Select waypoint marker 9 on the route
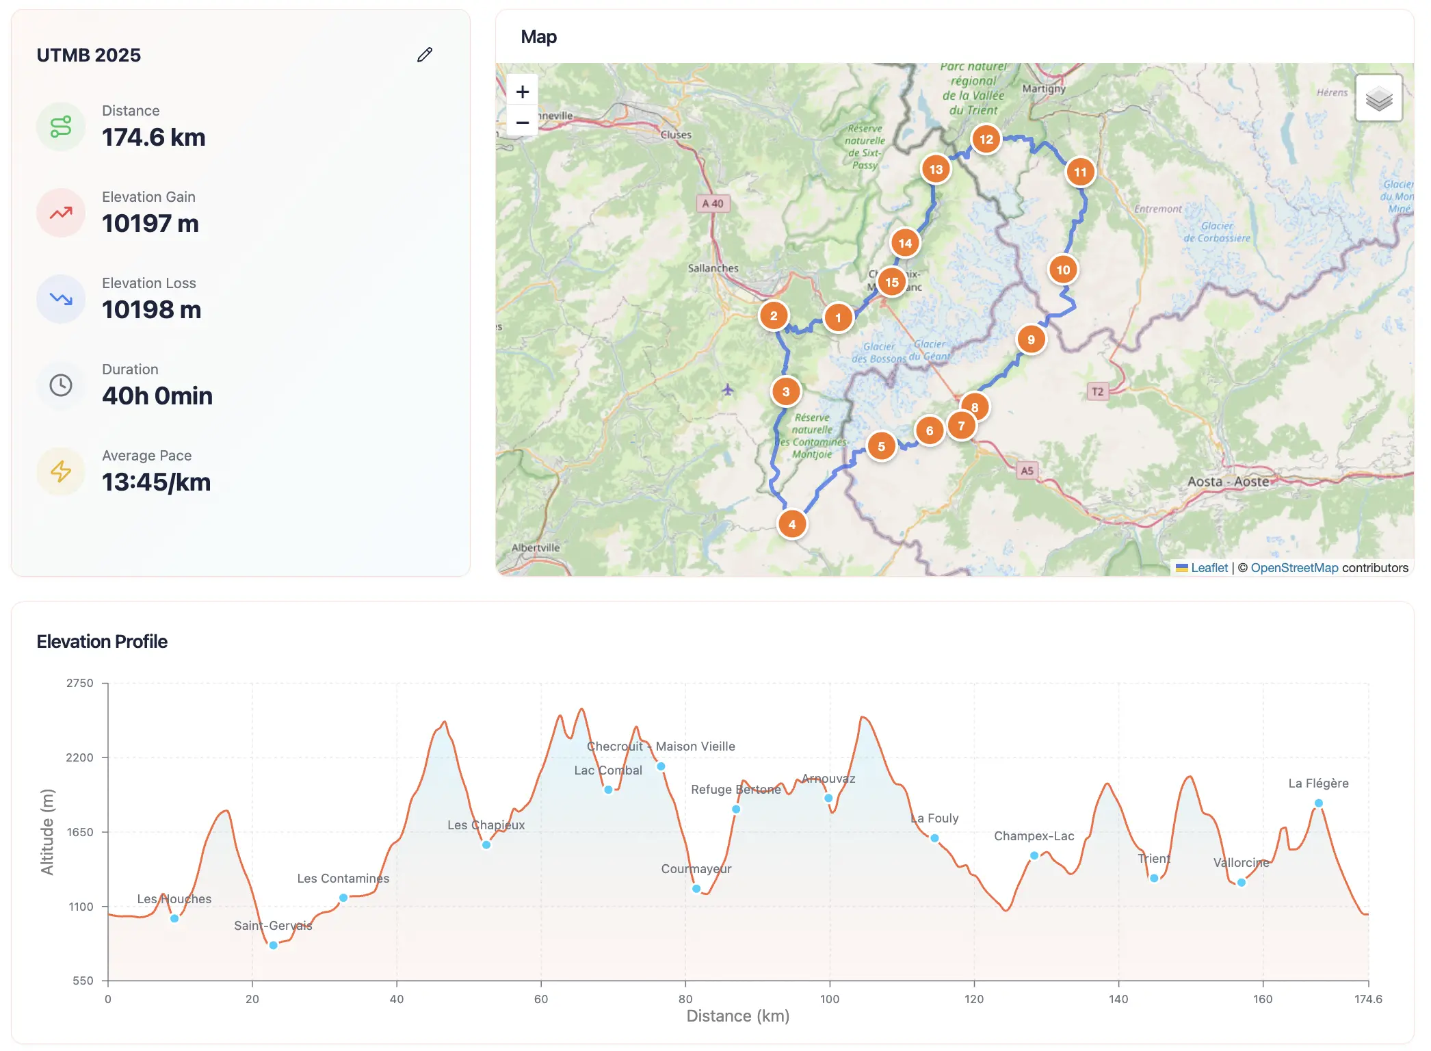 pos(1031,339)
